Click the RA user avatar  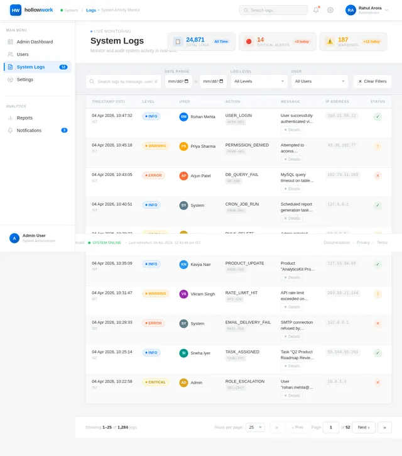coord(350,10)
